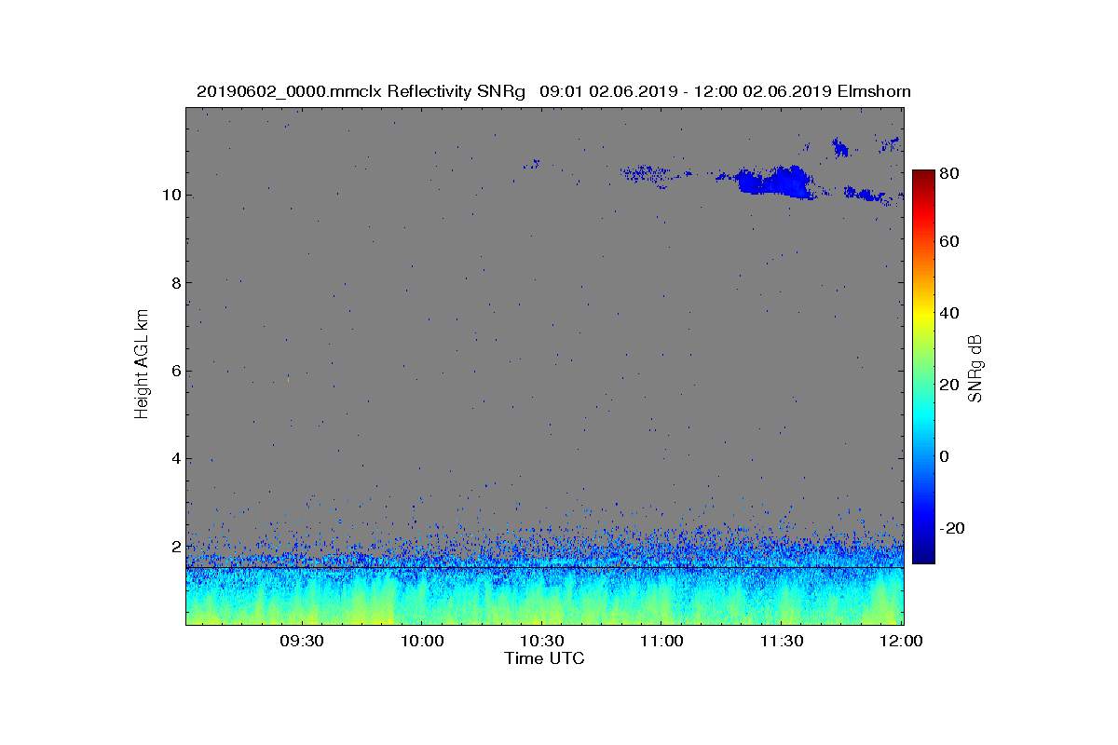The image size is (1118, 745).
Task: Click the colorbar value 40
Action: [950, 313]
